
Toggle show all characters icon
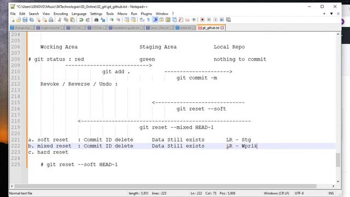tap(148, 20)
